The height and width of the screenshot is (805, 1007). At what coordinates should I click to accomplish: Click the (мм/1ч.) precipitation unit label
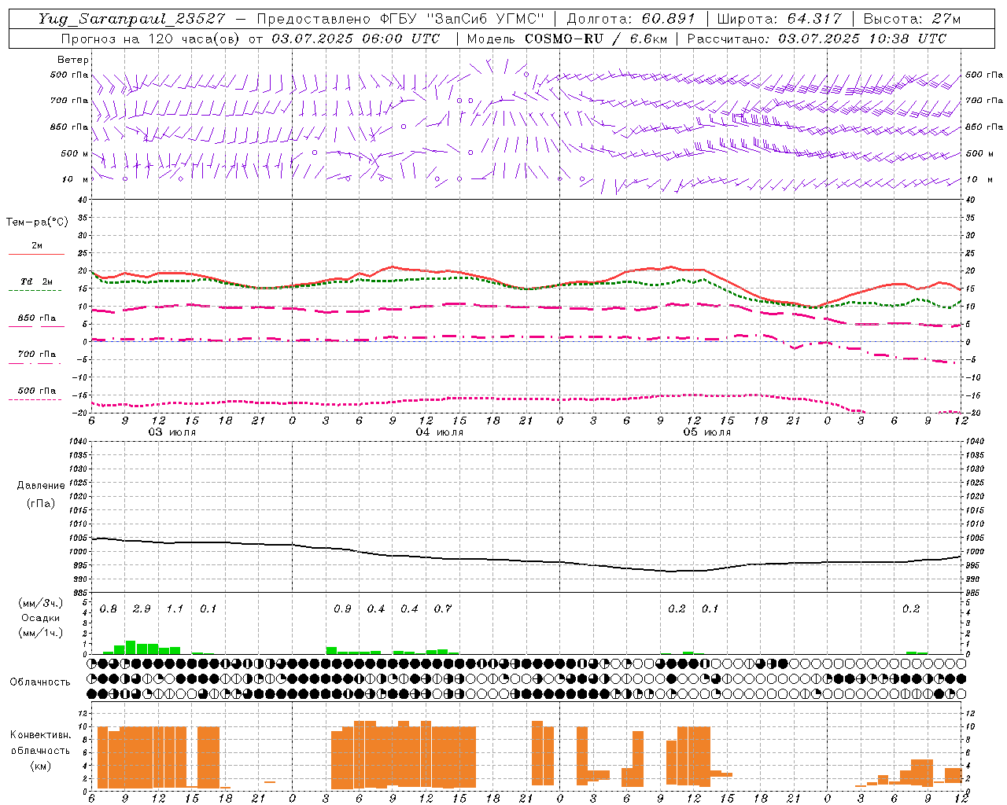click(41, 633)
